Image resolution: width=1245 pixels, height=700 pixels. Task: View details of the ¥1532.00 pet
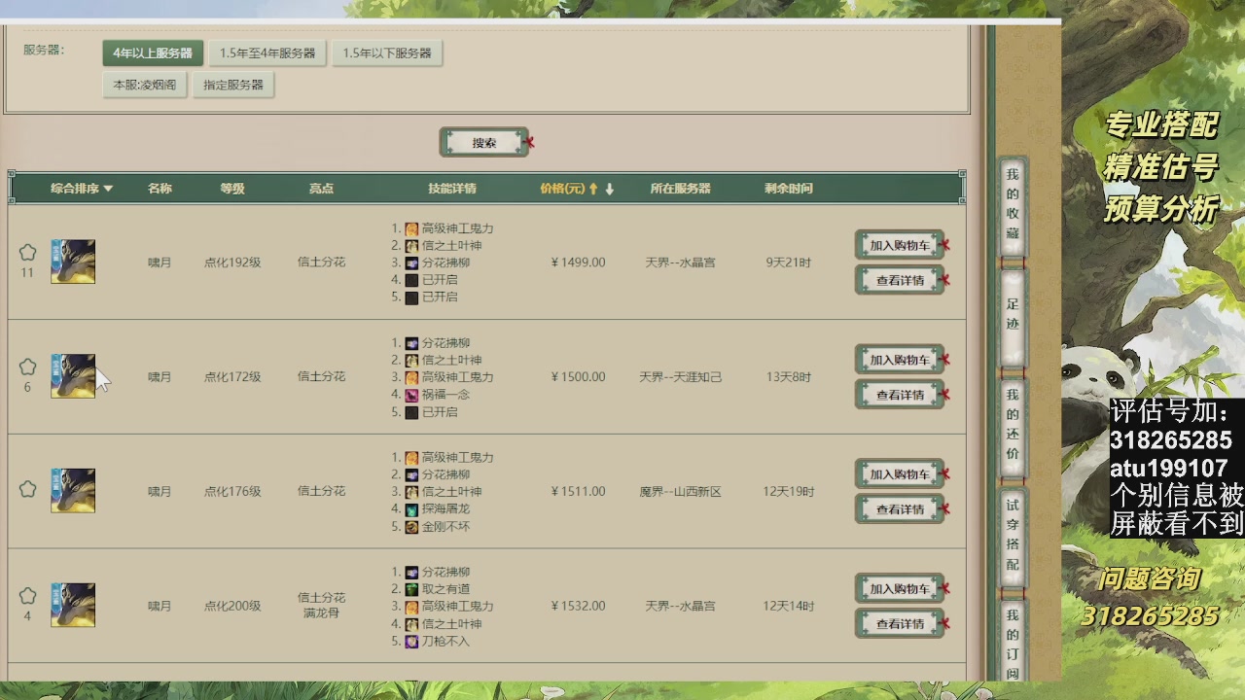point(900,624)
